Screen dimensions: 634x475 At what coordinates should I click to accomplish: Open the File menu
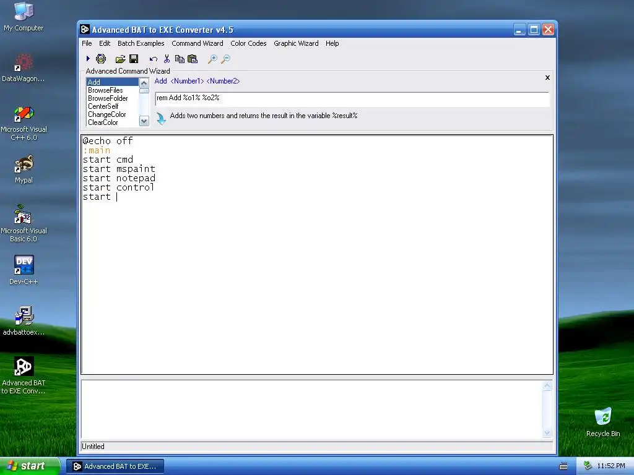pos(87,43)
